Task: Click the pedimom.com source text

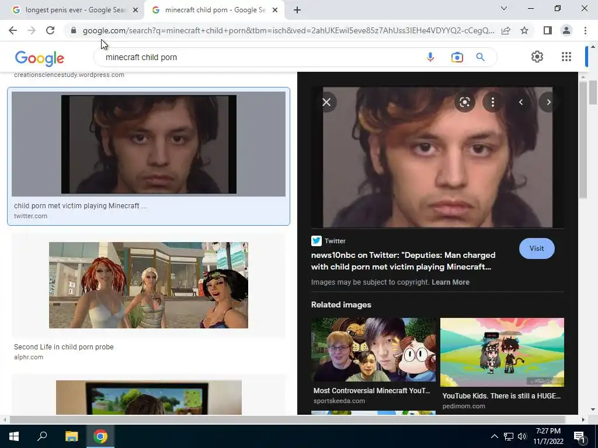Action: pyautogui.click(x=464, y=406)
